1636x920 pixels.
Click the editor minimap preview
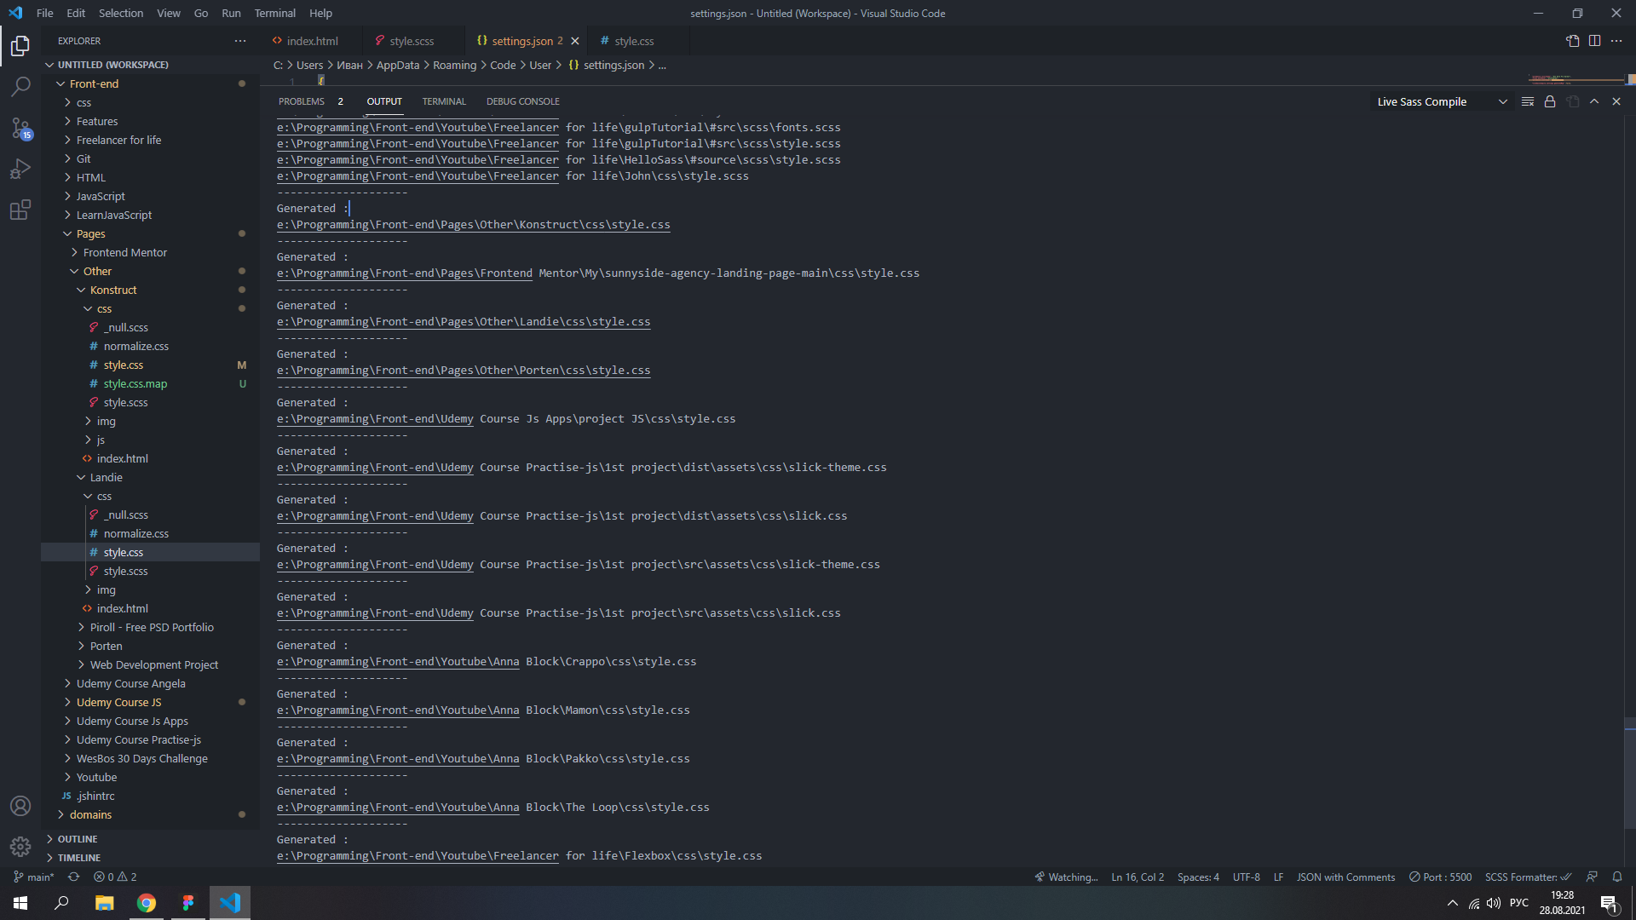(x=1577, y=79)
